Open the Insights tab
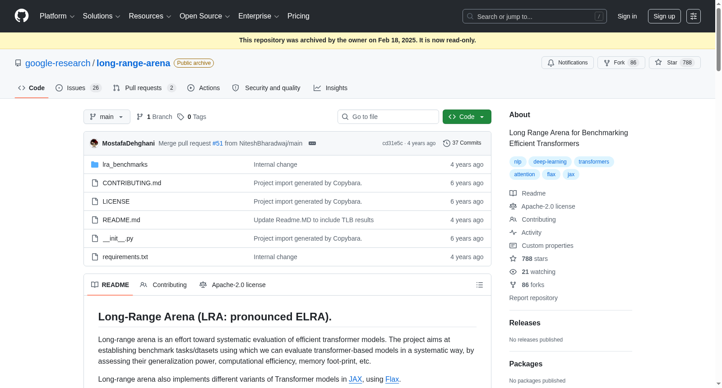 330,88
